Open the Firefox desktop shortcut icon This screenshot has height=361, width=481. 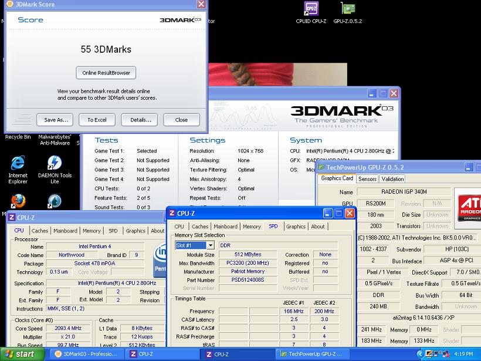pos(18,201)
